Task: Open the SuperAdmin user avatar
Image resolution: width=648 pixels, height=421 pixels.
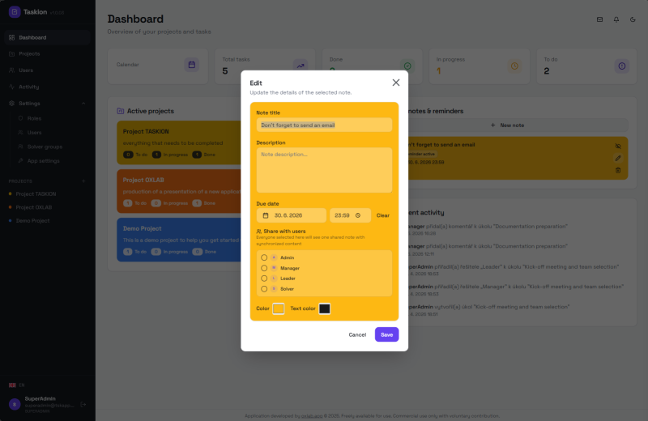Action: click(x=15, y=405)
